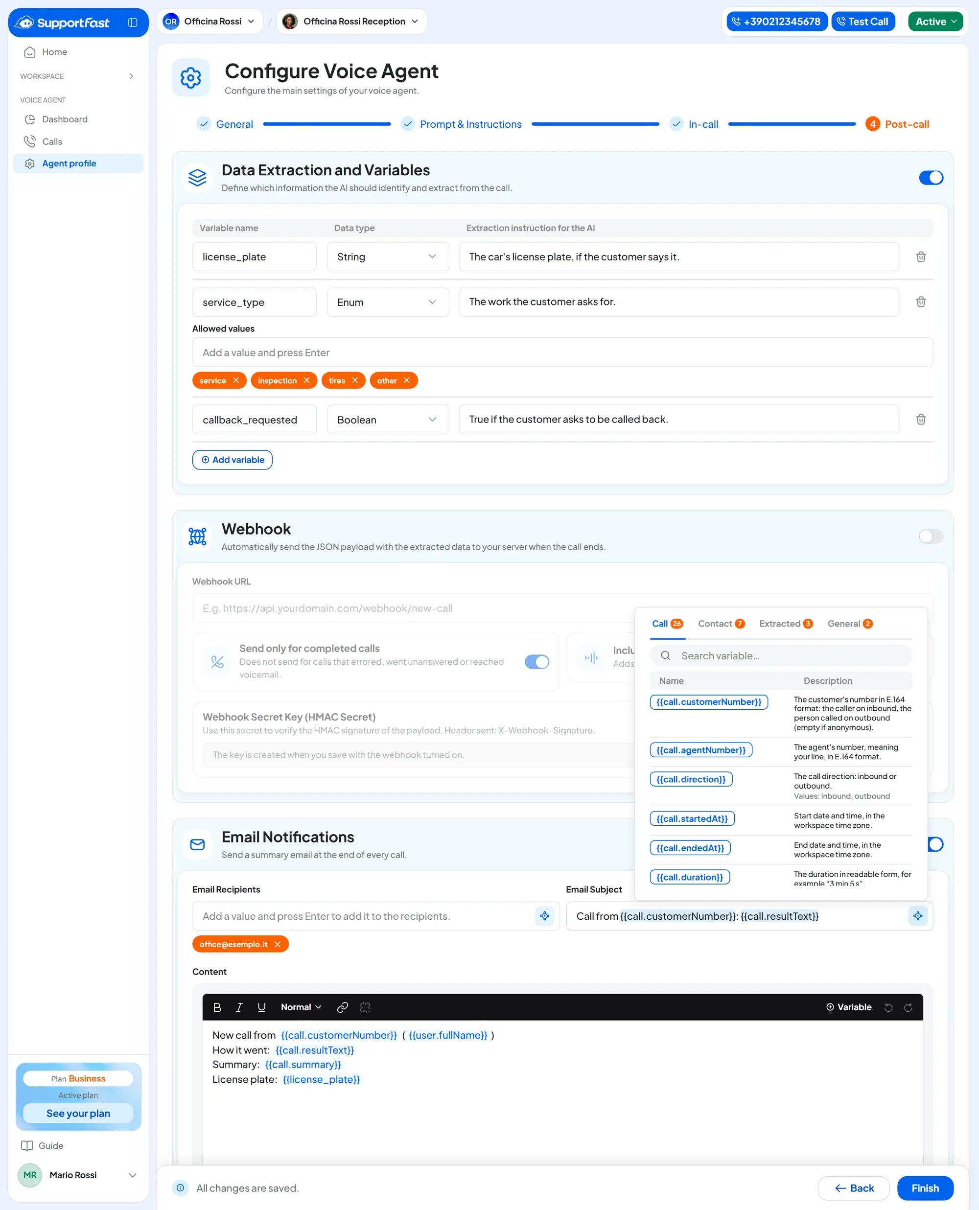979x1210 pixels.
Task: Redo edit in content editor
Action: pos(908,1007)
